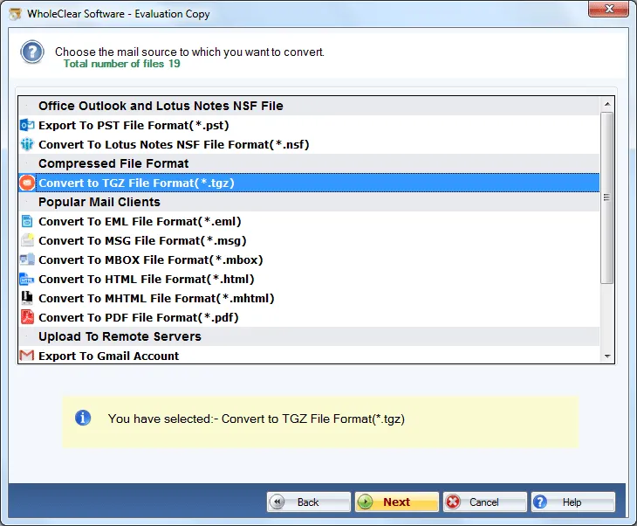The width and height of the screenshot is (637, 526).
Task: Click the scrollbar up arrow
Action: pos(607,104)
